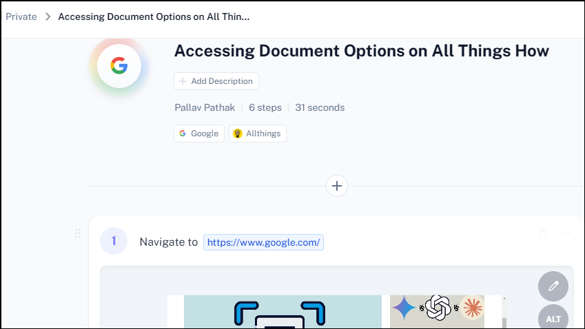Click the plus icon in Add Description
Viewport: 585px width, 329px height.
pos(183,81)
